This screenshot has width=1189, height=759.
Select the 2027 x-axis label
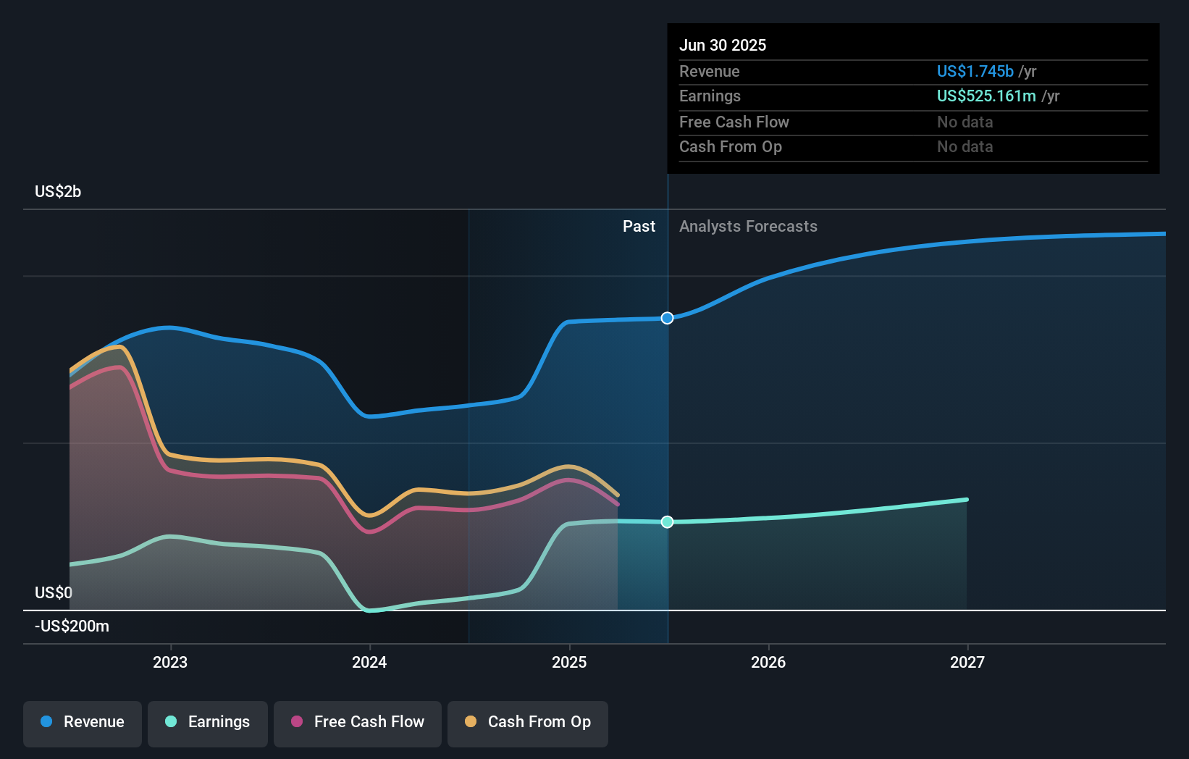967,662
